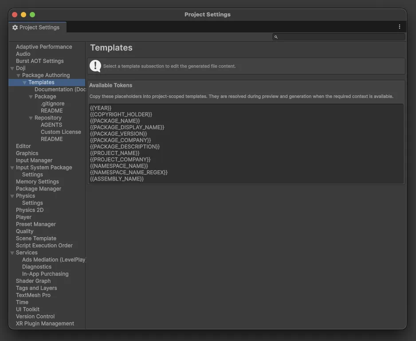Click the {{COPYRIGHT_HOLDER}} token text
The width and height of the screenshot is (416, 341).
point(121,114)
